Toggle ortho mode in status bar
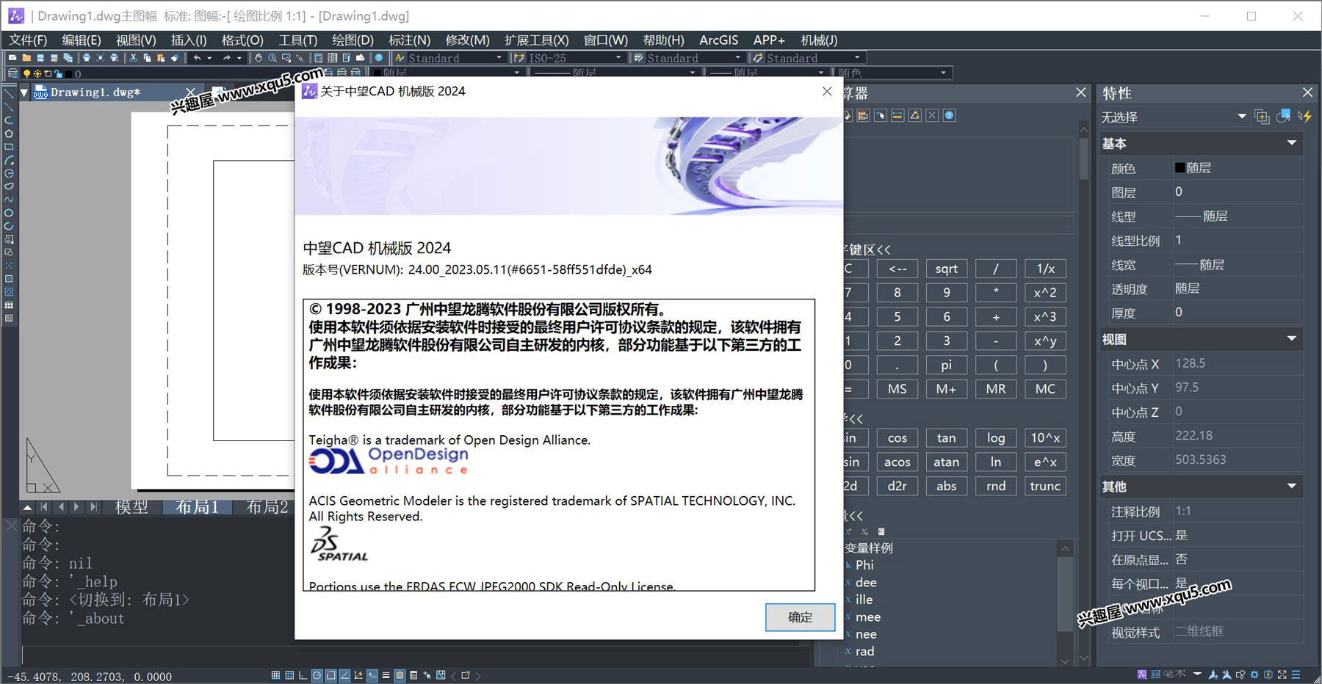This screenshot has width=1322, height=684. coord(303,675)
